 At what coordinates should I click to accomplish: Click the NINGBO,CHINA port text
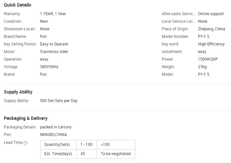[54, 135]
